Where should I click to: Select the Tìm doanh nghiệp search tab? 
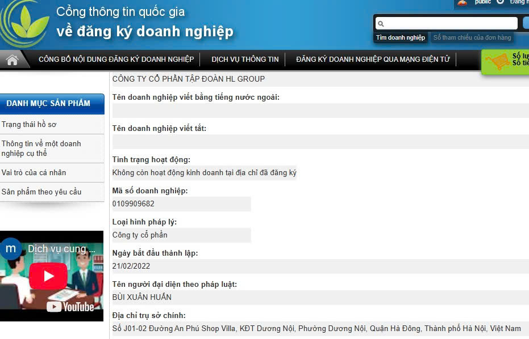click(400, 38)
